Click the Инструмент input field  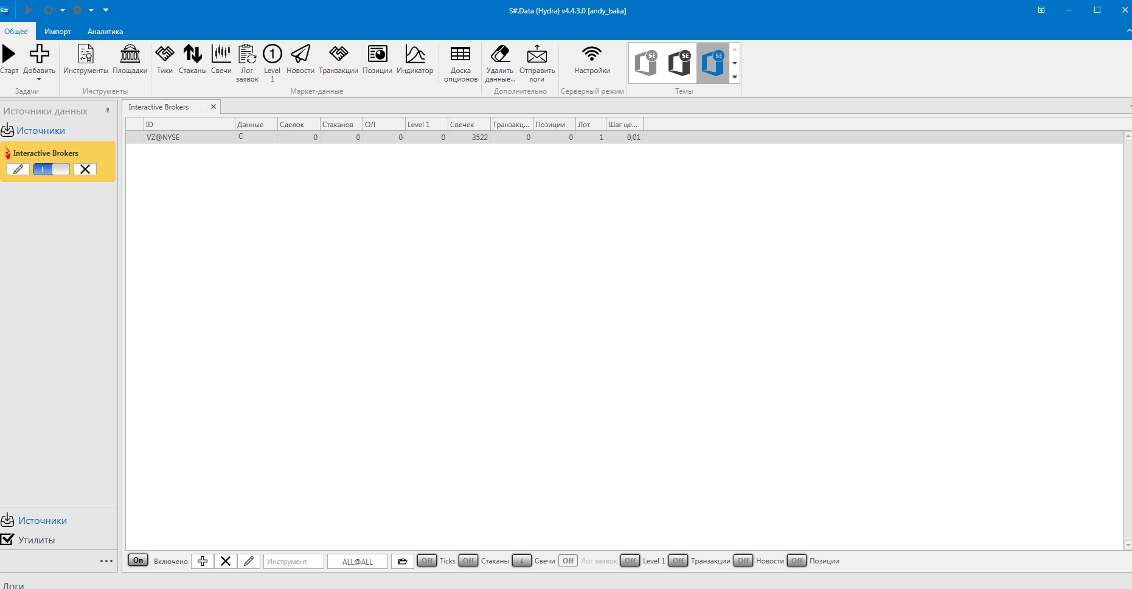[294, 561]
